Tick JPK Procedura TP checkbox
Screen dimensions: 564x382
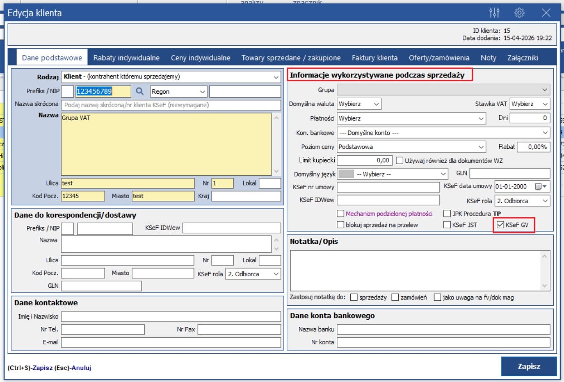pos(447,214)
